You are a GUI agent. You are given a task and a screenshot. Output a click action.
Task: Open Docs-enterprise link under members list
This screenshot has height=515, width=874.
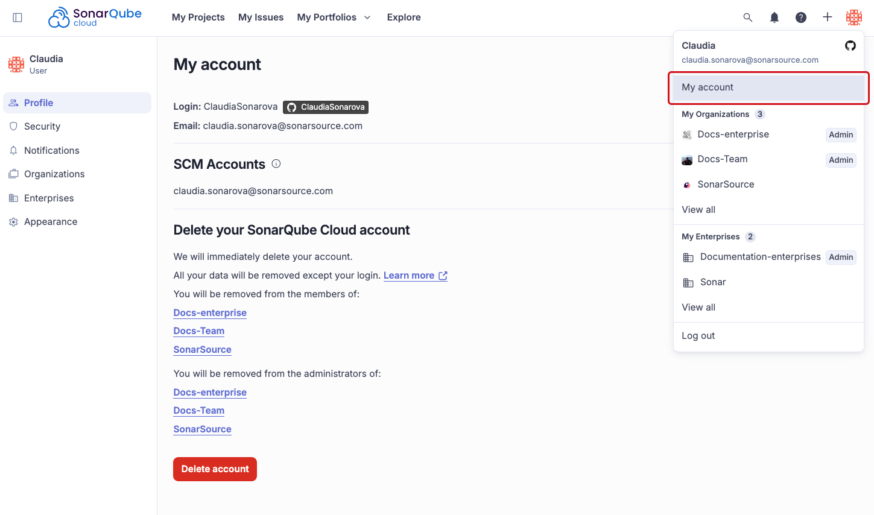pyautogui.click(x=210, y=313)
